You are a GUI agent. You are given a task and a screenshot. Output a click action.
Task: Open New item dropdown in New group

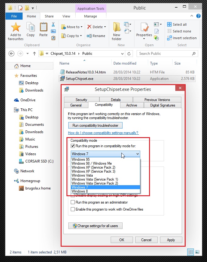(127, 24)
